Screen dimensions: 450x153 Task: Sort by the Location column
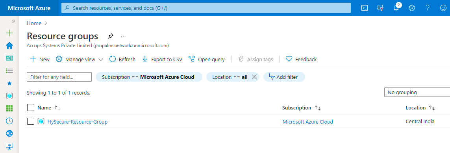[x=420, y=108]
